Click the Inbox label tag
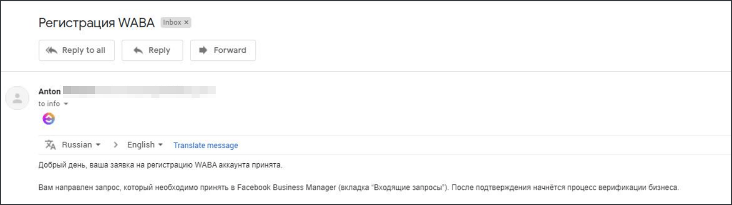 [x=172, y=22]
